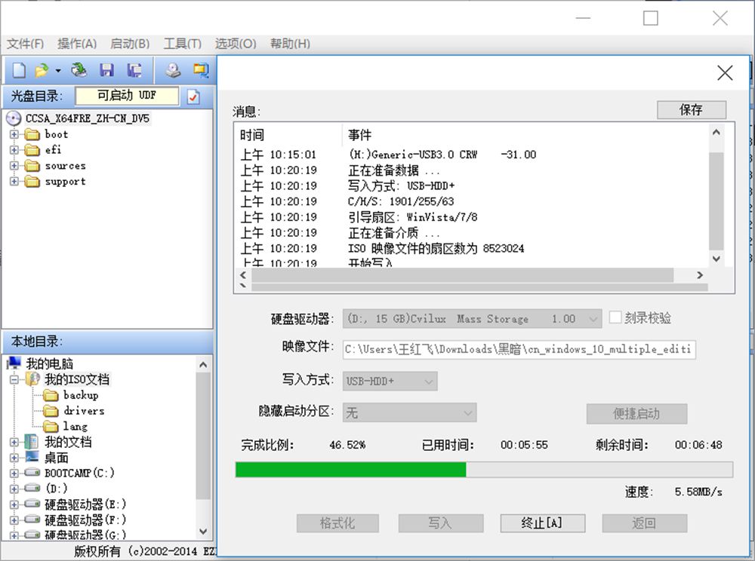Image resolution: width=755 pixels, height=561 pixels.
Task: Click the burn disc image toolbar icon
Action: pyautogui.click(x=173, y=69)
